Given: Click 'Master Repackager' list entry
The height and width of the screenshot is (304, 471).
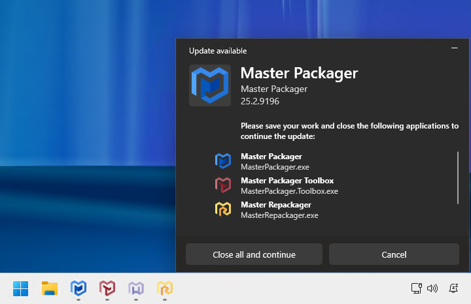Looking at the screenshot, I should pos(276,205).
